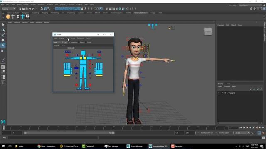The image size is (266, 149).
Task: Open the Skin menu in the main menu bar
Action: [57, 5]
